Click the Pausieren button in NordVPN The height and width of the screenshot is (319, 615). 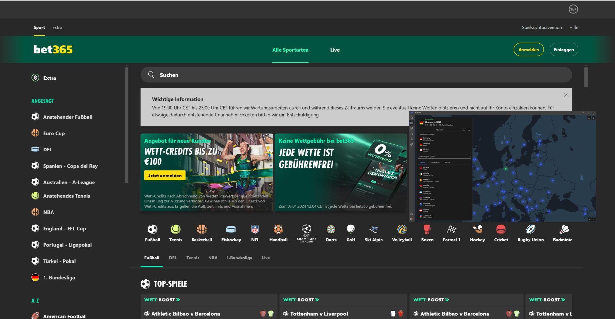(439, 130)
